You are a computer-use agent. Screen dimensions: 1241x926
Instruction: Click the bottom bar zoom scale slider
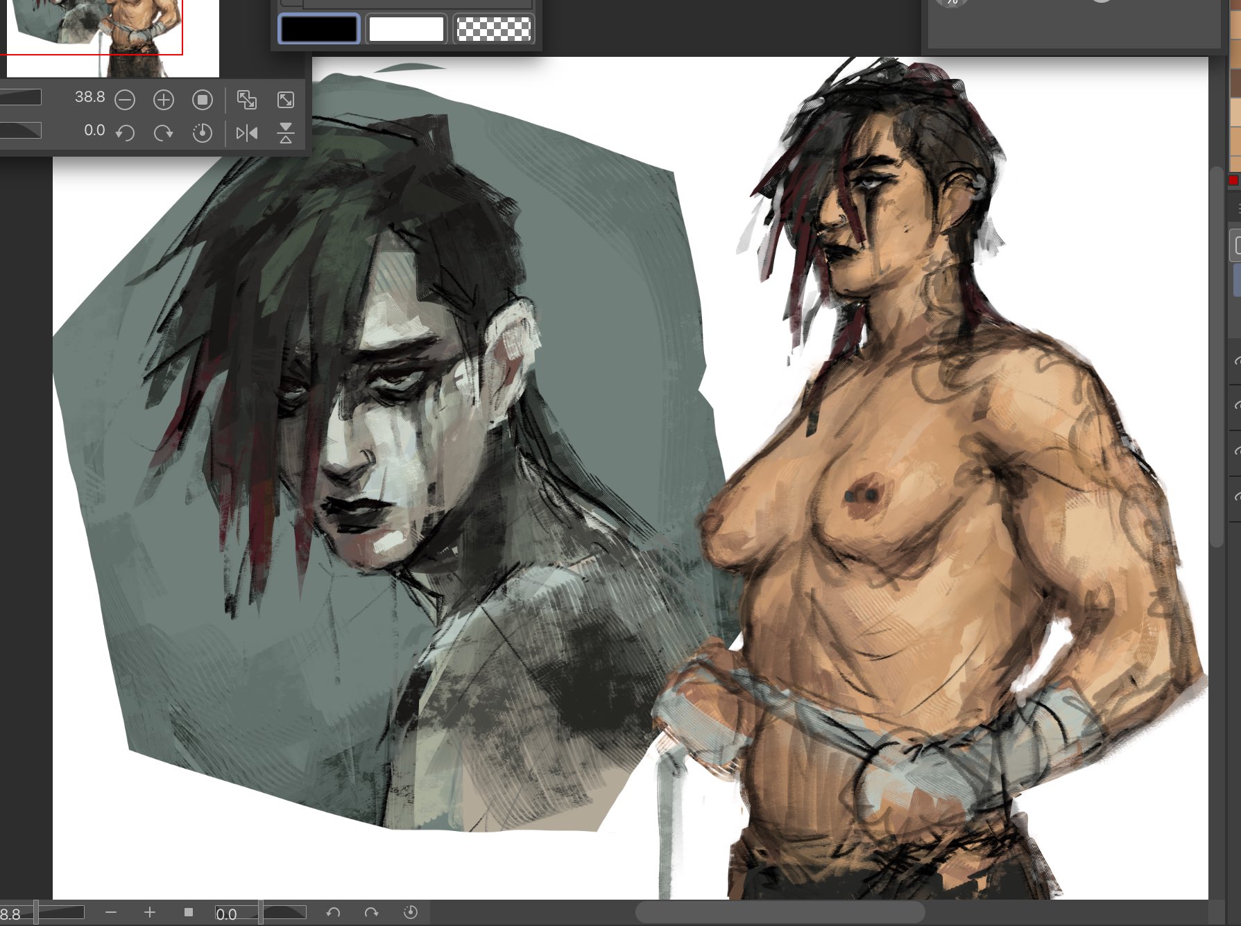[60, 913]
